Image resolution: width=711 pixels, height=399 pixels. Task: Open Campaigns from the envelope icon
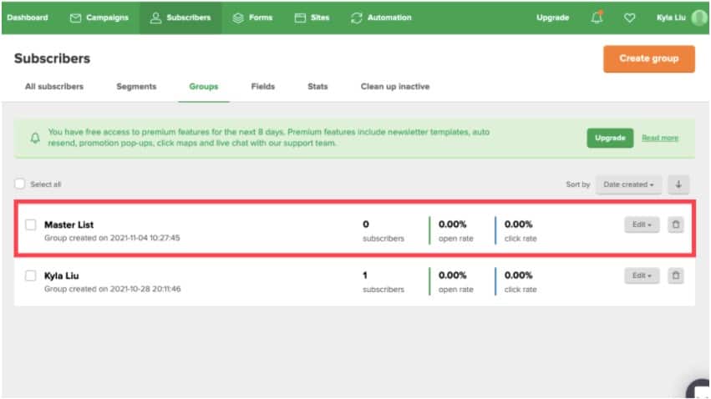point(76,18)
